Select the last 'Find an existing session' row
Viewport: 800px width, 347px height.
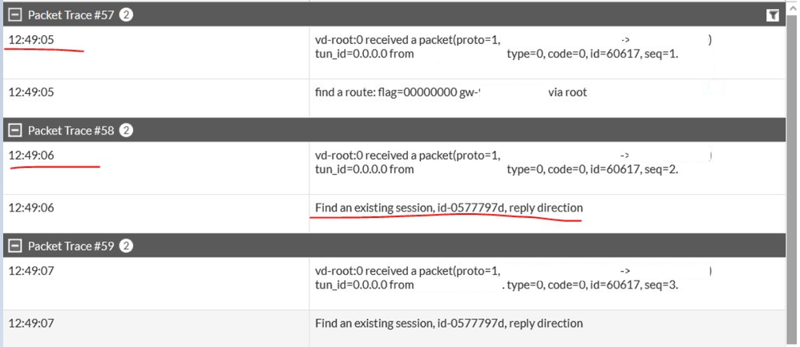[449, 323]
